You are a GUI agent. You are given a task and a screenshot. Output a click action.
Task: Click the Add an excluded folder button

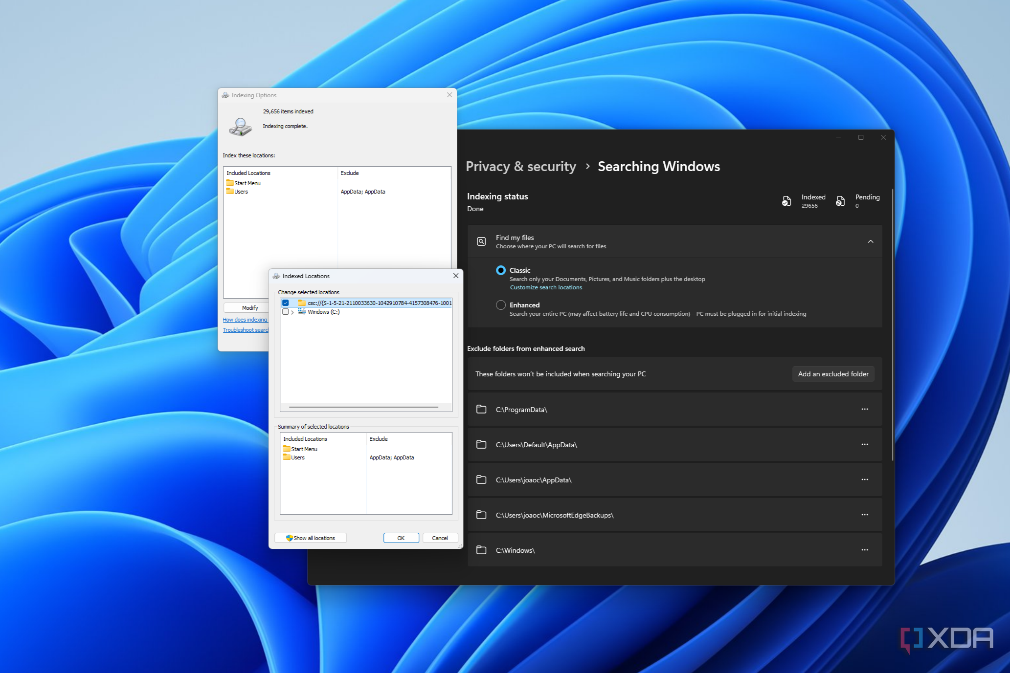click(833, 373)
